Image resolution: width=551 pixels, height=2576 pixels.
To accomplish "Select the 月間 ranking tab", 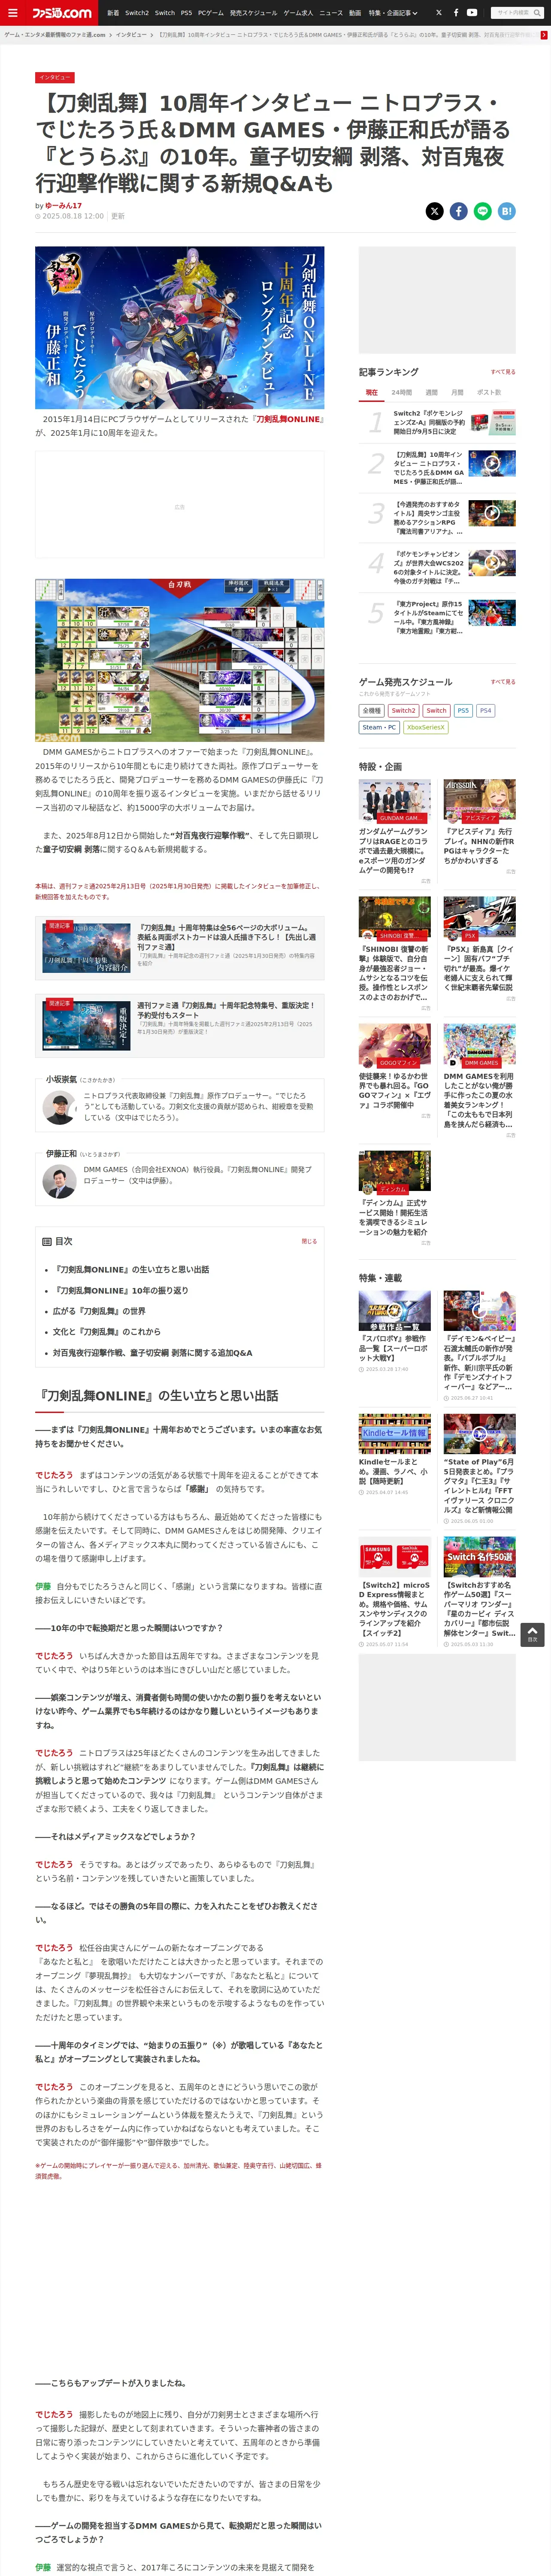I will 457,392.
